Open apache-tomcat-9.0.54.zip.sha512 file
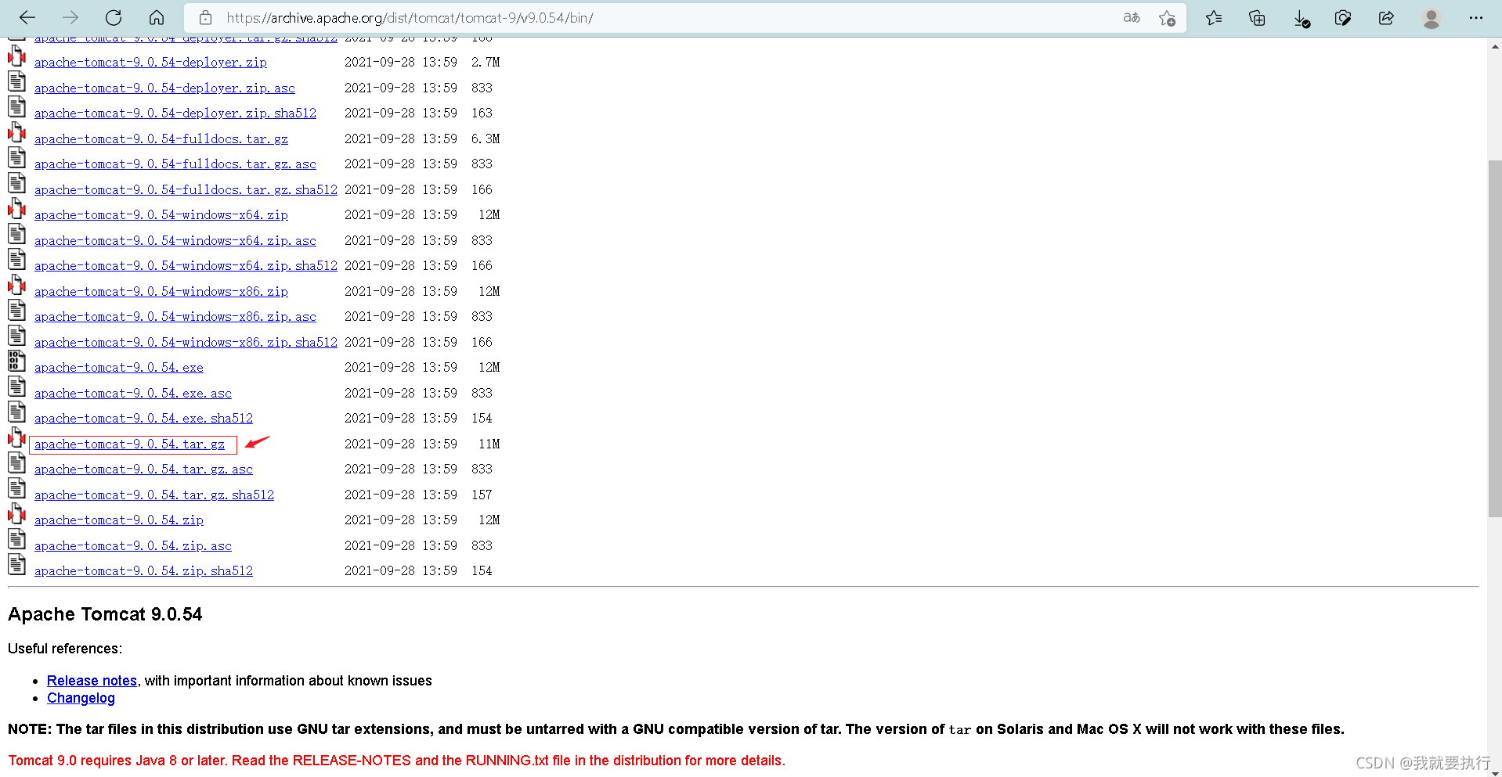Screen dimensions: 1502x777 143,570
